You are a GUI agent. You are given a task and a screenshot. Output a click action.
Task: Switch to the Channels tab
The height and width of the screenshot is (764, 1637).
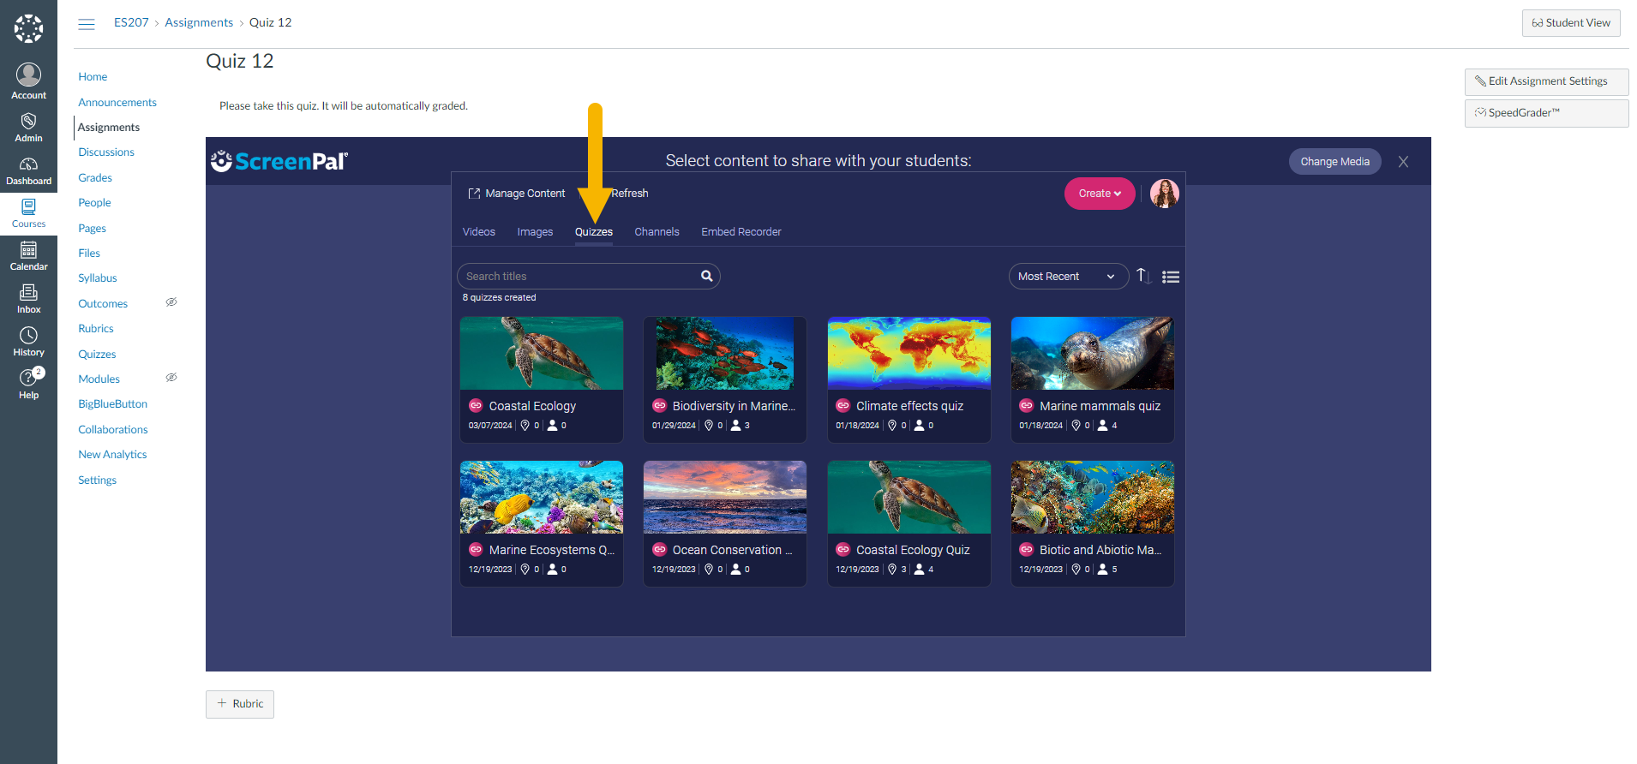click(x=657, y=232)
